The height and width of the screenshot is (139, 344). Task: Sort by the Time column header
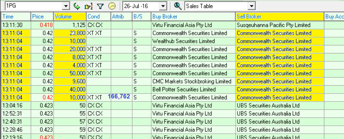[16, 16]
